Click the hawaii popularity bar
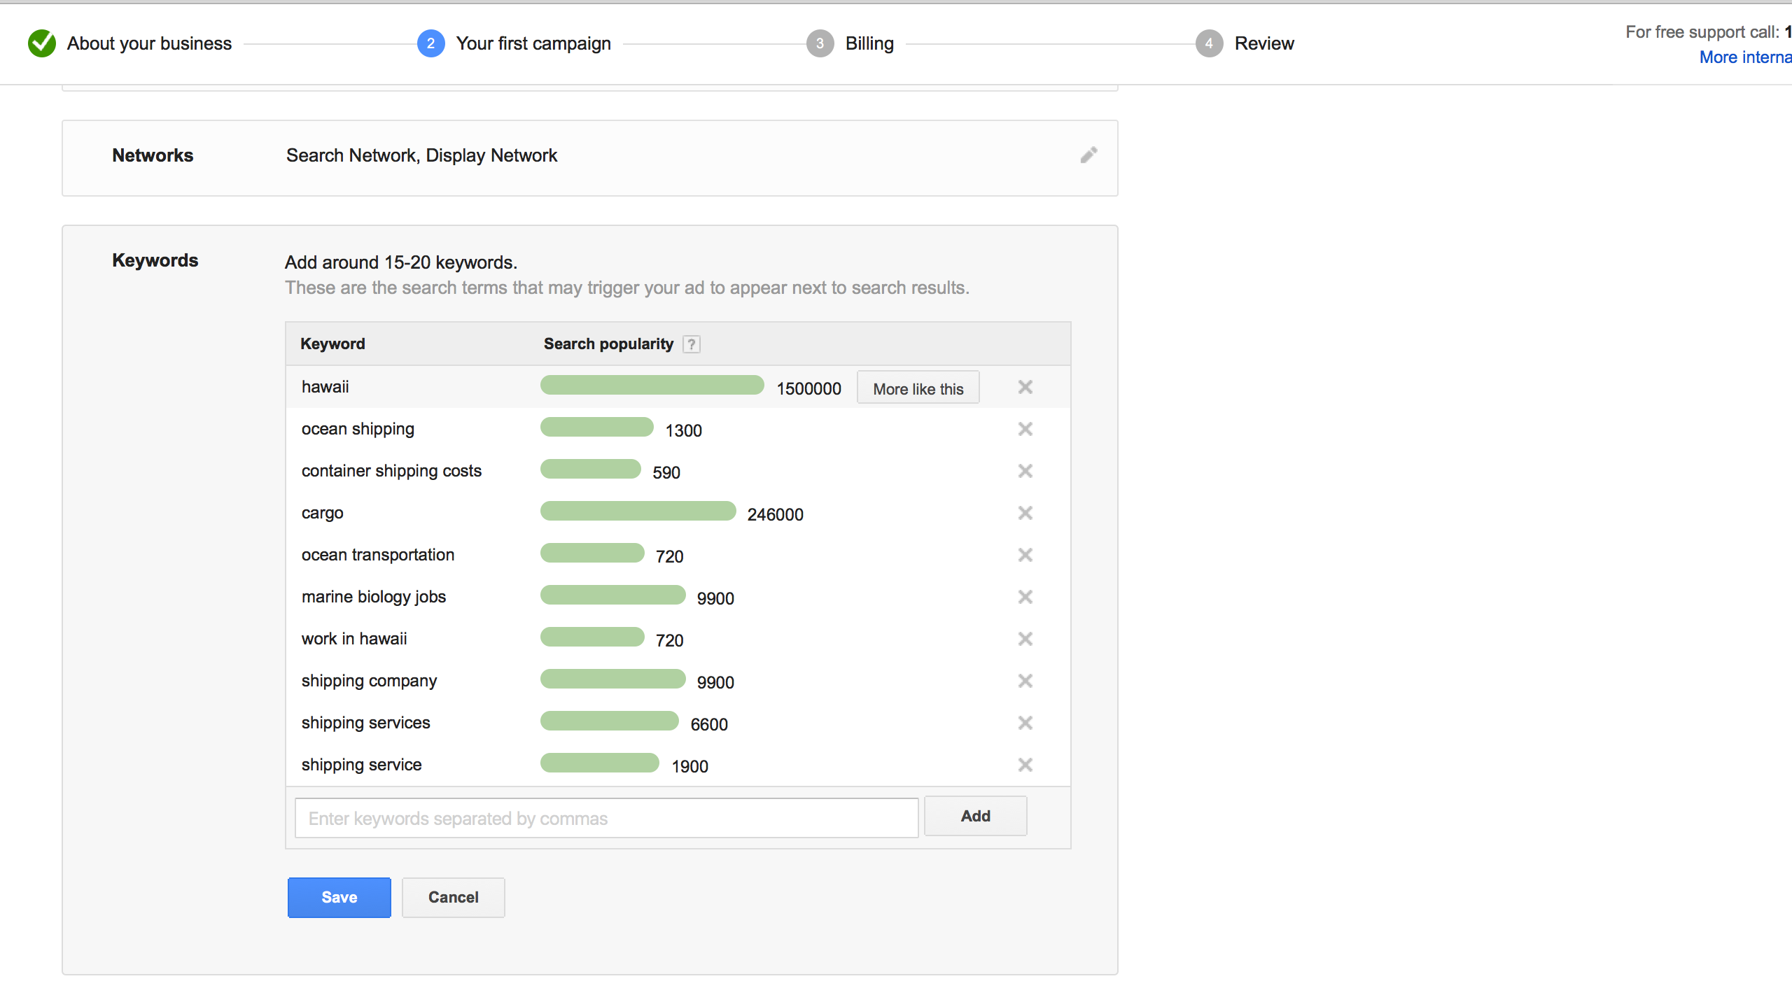The height and width of the screenshot is (981, 1792). (x=652, y=385)
